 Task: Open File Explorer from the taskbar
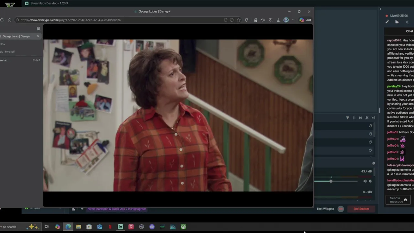[79, 227]
